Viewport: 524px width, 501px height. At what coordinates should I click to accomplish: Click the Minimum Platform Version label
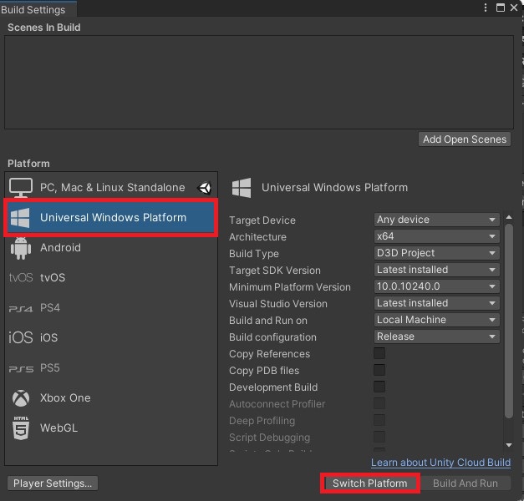click(290, 287)
